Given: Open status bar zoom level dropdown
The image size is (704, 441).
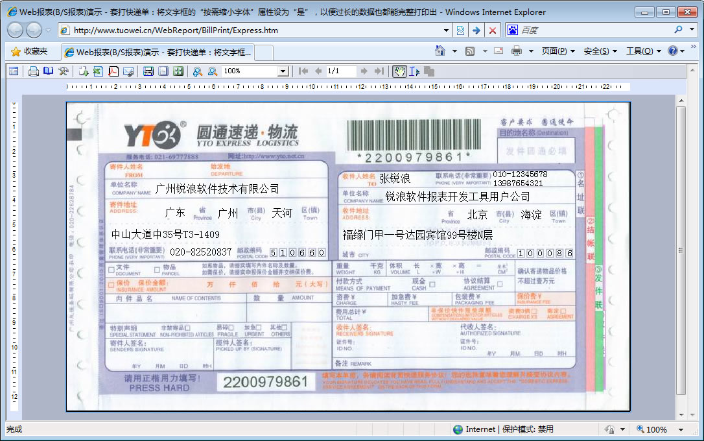Looking at the screenshot, I should tap(681, 429).
